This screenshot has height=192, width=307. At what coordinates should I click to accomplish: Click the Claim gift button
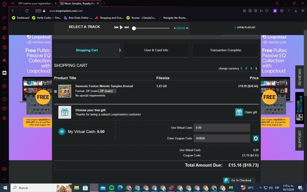click(246, 112)
